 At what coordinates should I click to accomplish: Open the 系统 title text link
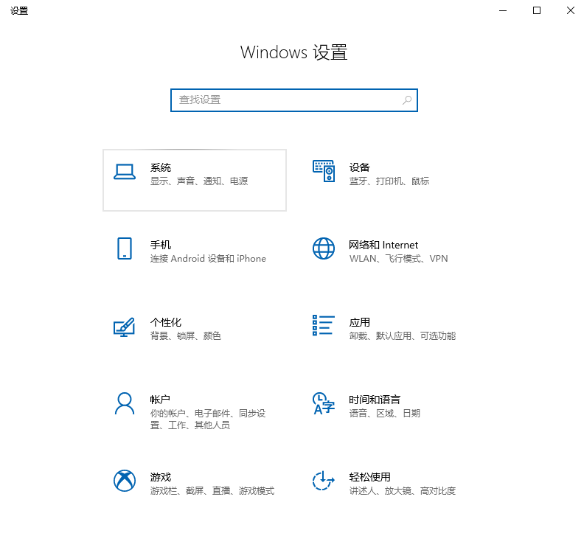pyautogui.click(x=161, y=167)
